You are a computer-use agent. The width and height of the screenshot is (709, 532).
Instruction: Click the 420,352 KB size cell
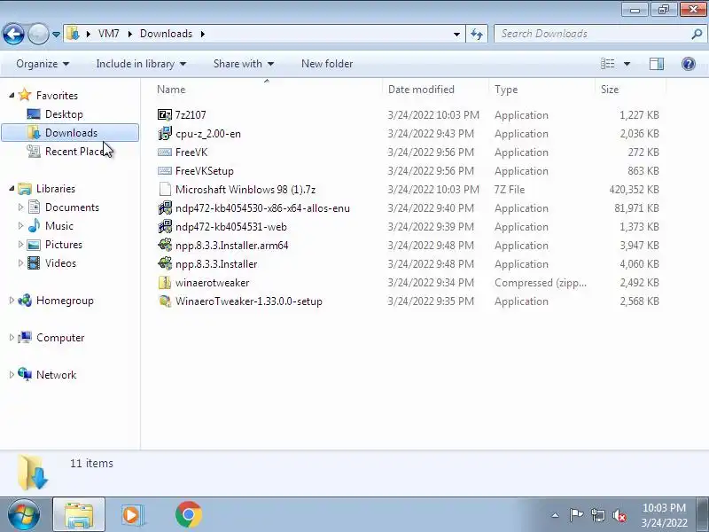[634, 190]
